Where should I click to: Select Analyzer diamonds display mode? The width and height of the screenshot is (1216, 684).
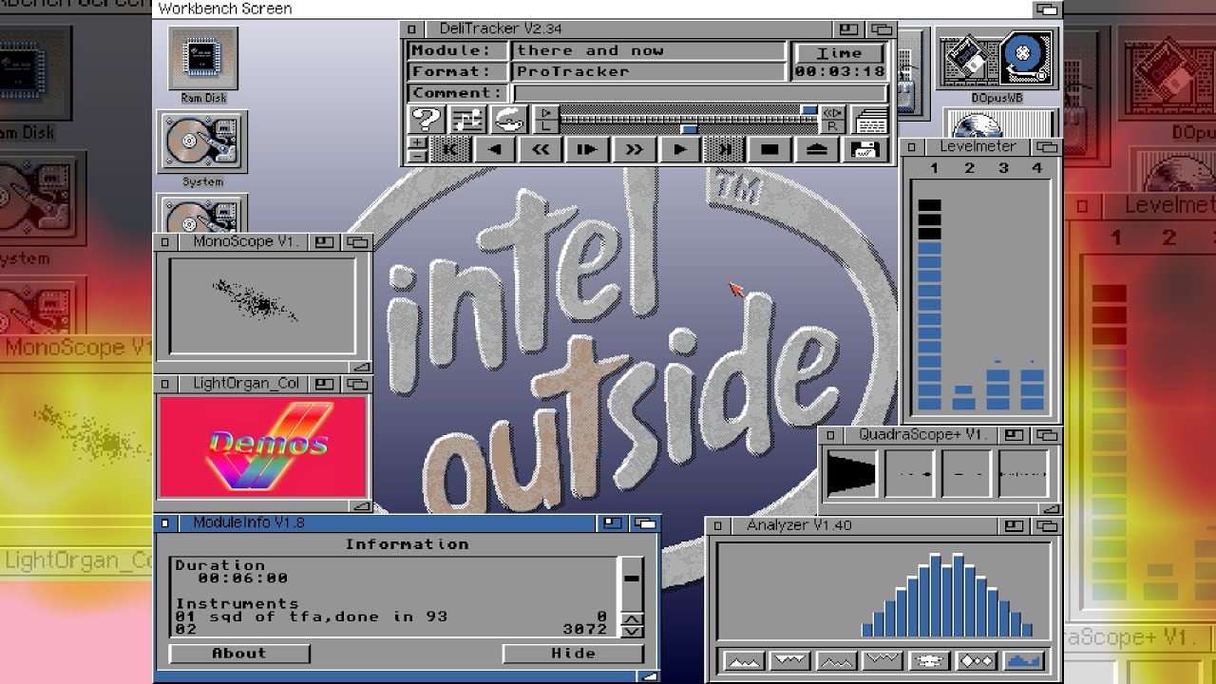tap(976, 660)
